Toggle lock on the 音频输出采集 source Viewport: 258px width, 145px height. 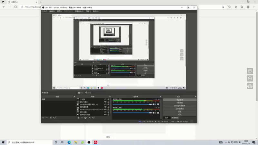click(x=108, y=115)
